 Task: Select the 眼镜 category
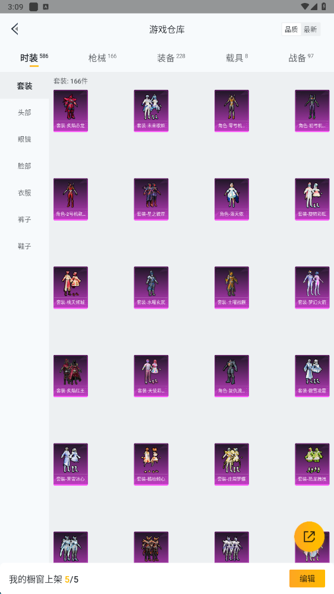24,139
